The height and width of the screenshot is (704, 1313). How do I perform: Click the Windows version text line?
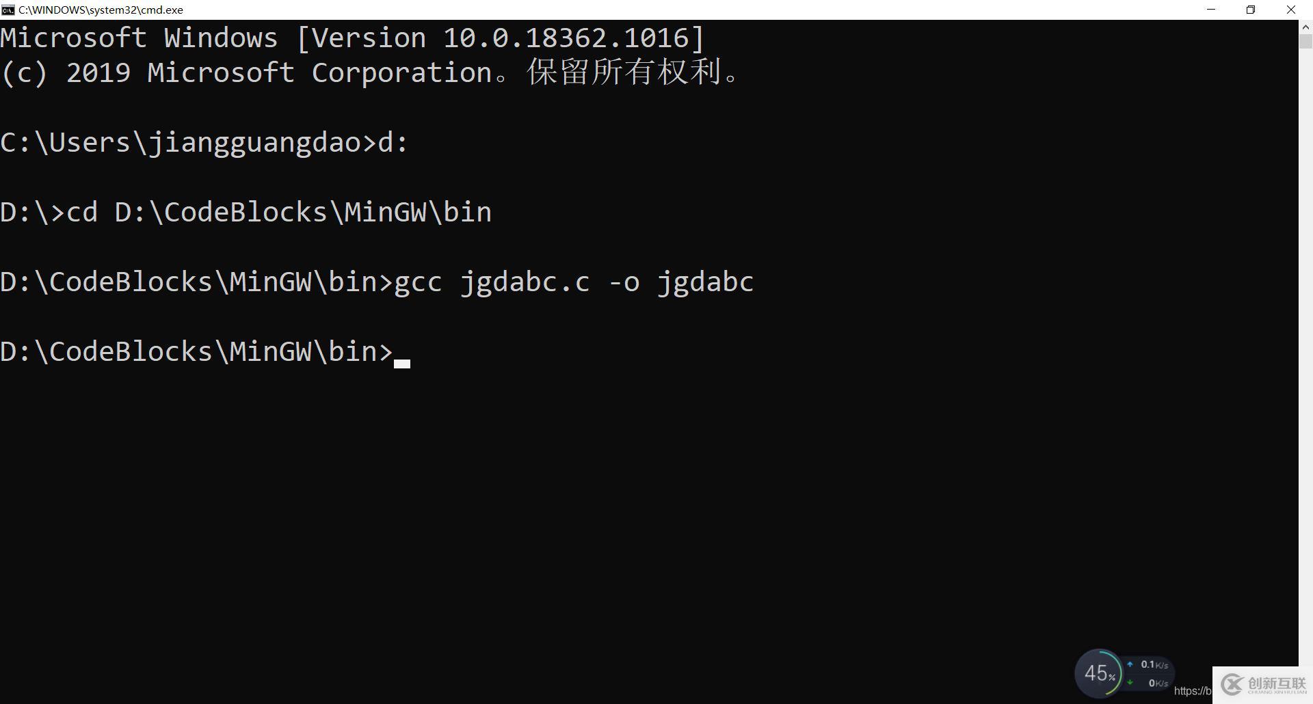[352, 38]
